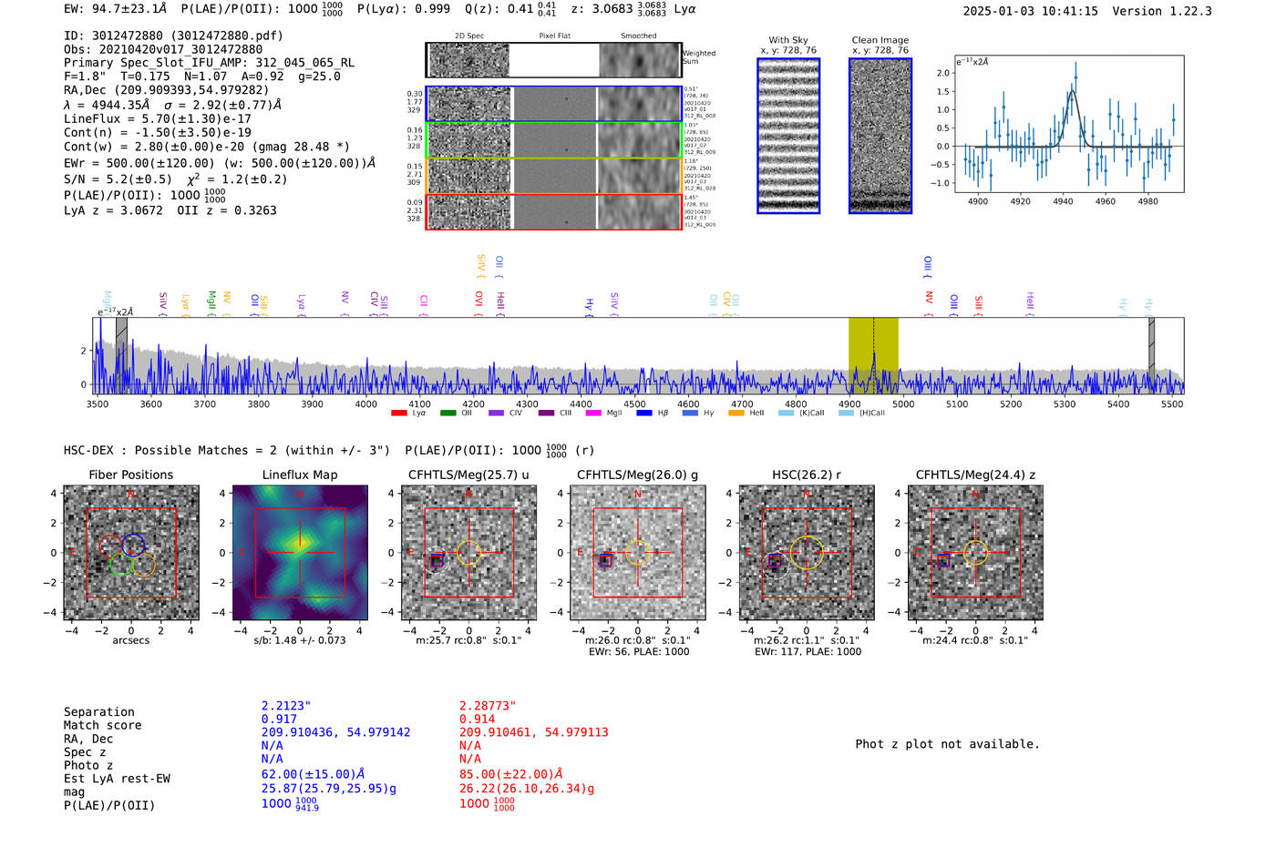Select the green-bordered 2D spectrum fiber row
Image resolution: width=1276 pixels, height=868 pixels.
pyautogui.click(x=554, y=140)
